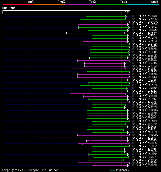
Task: Open the UniRef100_B8IB05 hit label
Action: [x=144, y=30]
